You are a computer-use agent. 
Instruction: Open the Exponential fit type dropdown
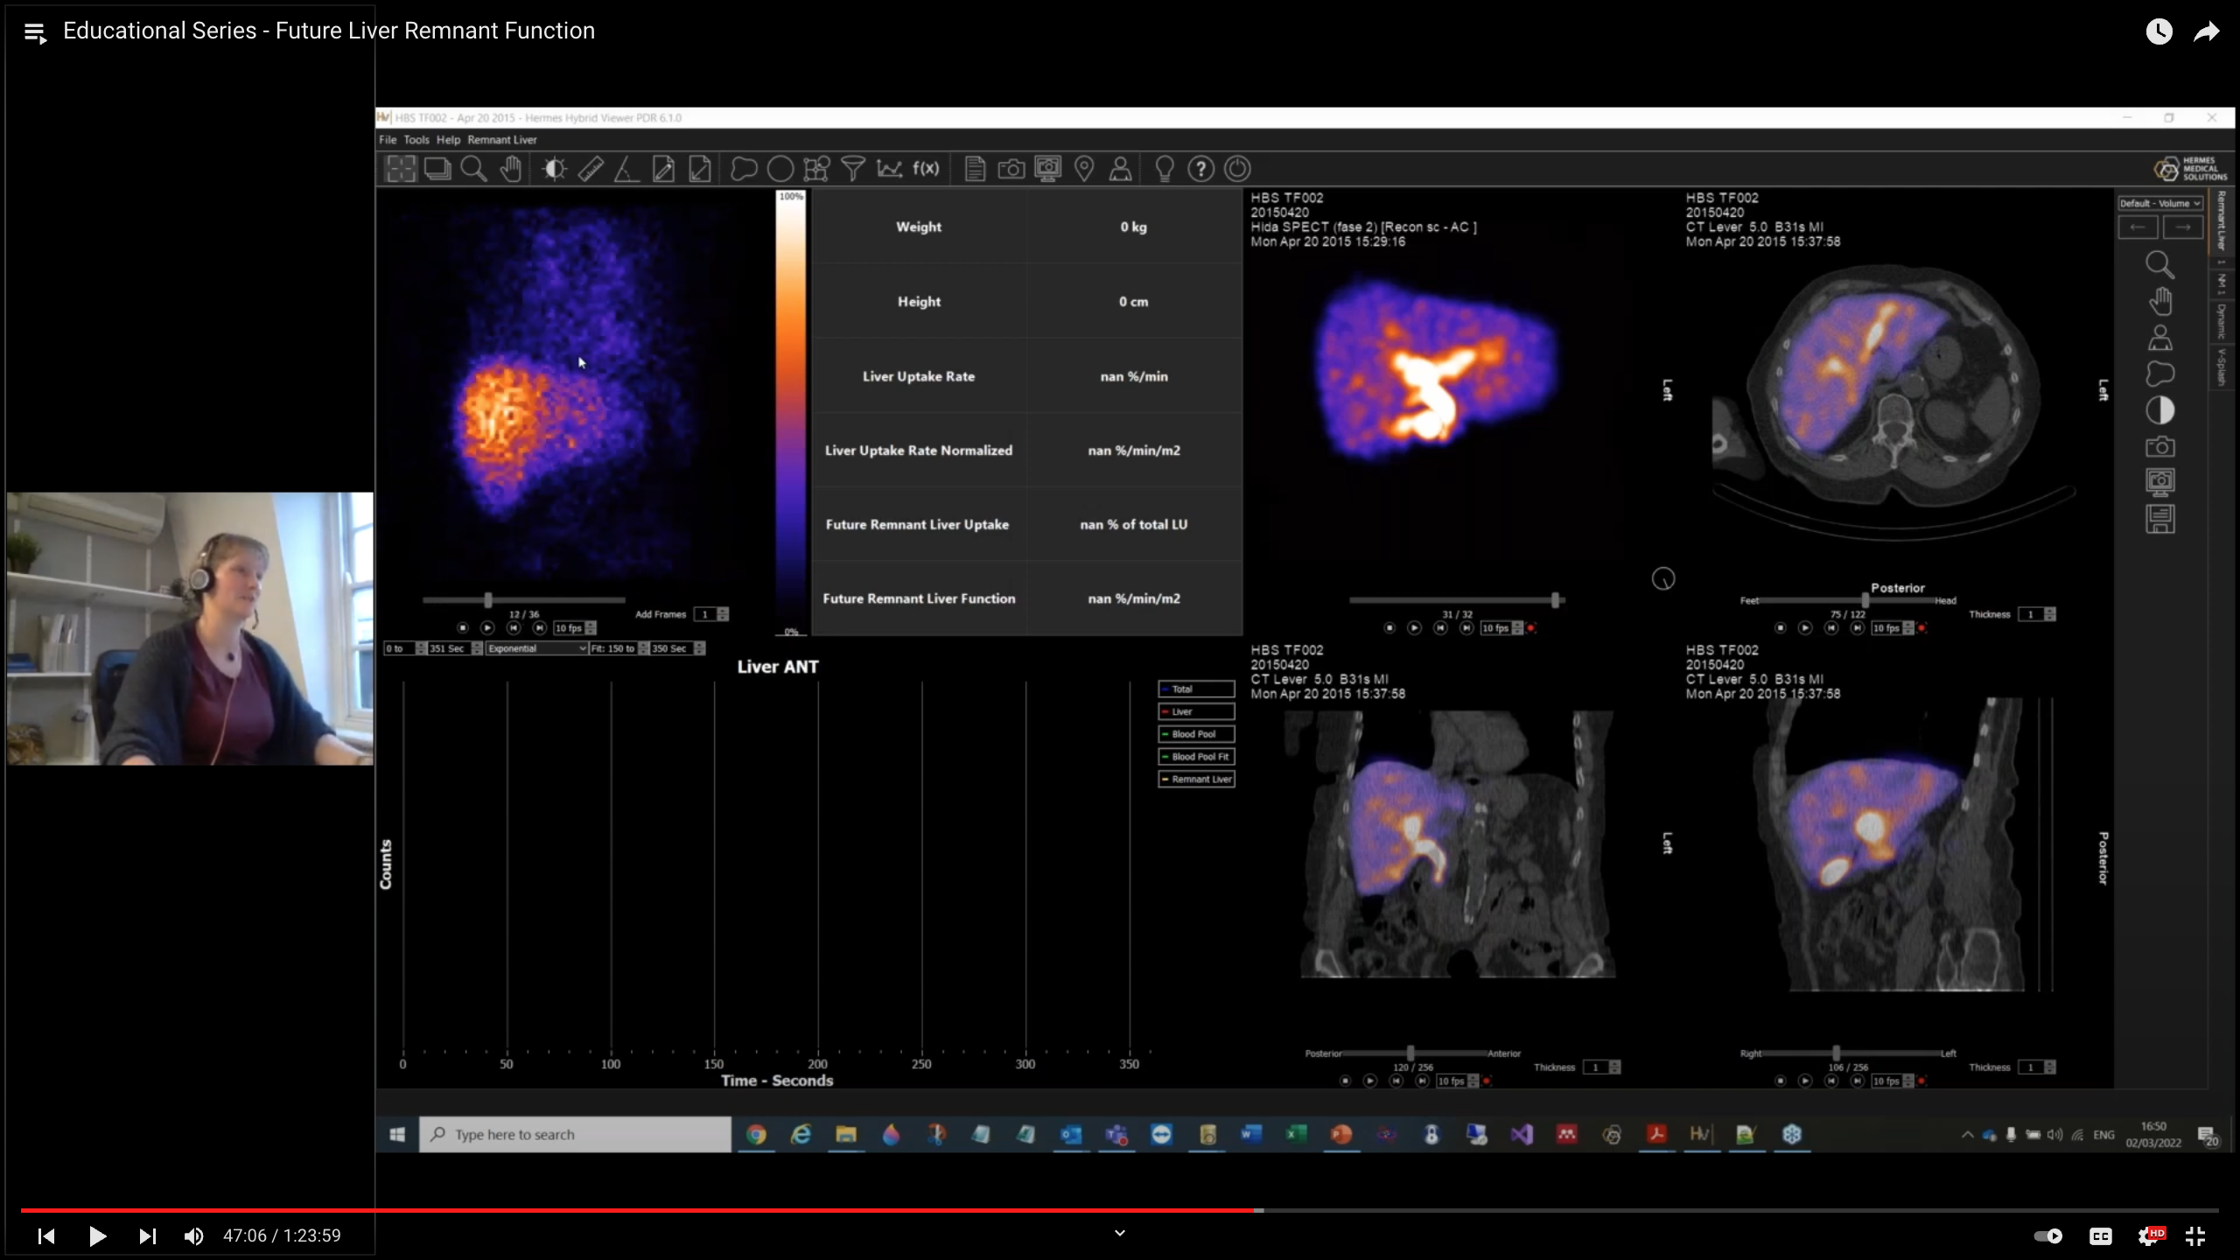(x=536, y=648)
